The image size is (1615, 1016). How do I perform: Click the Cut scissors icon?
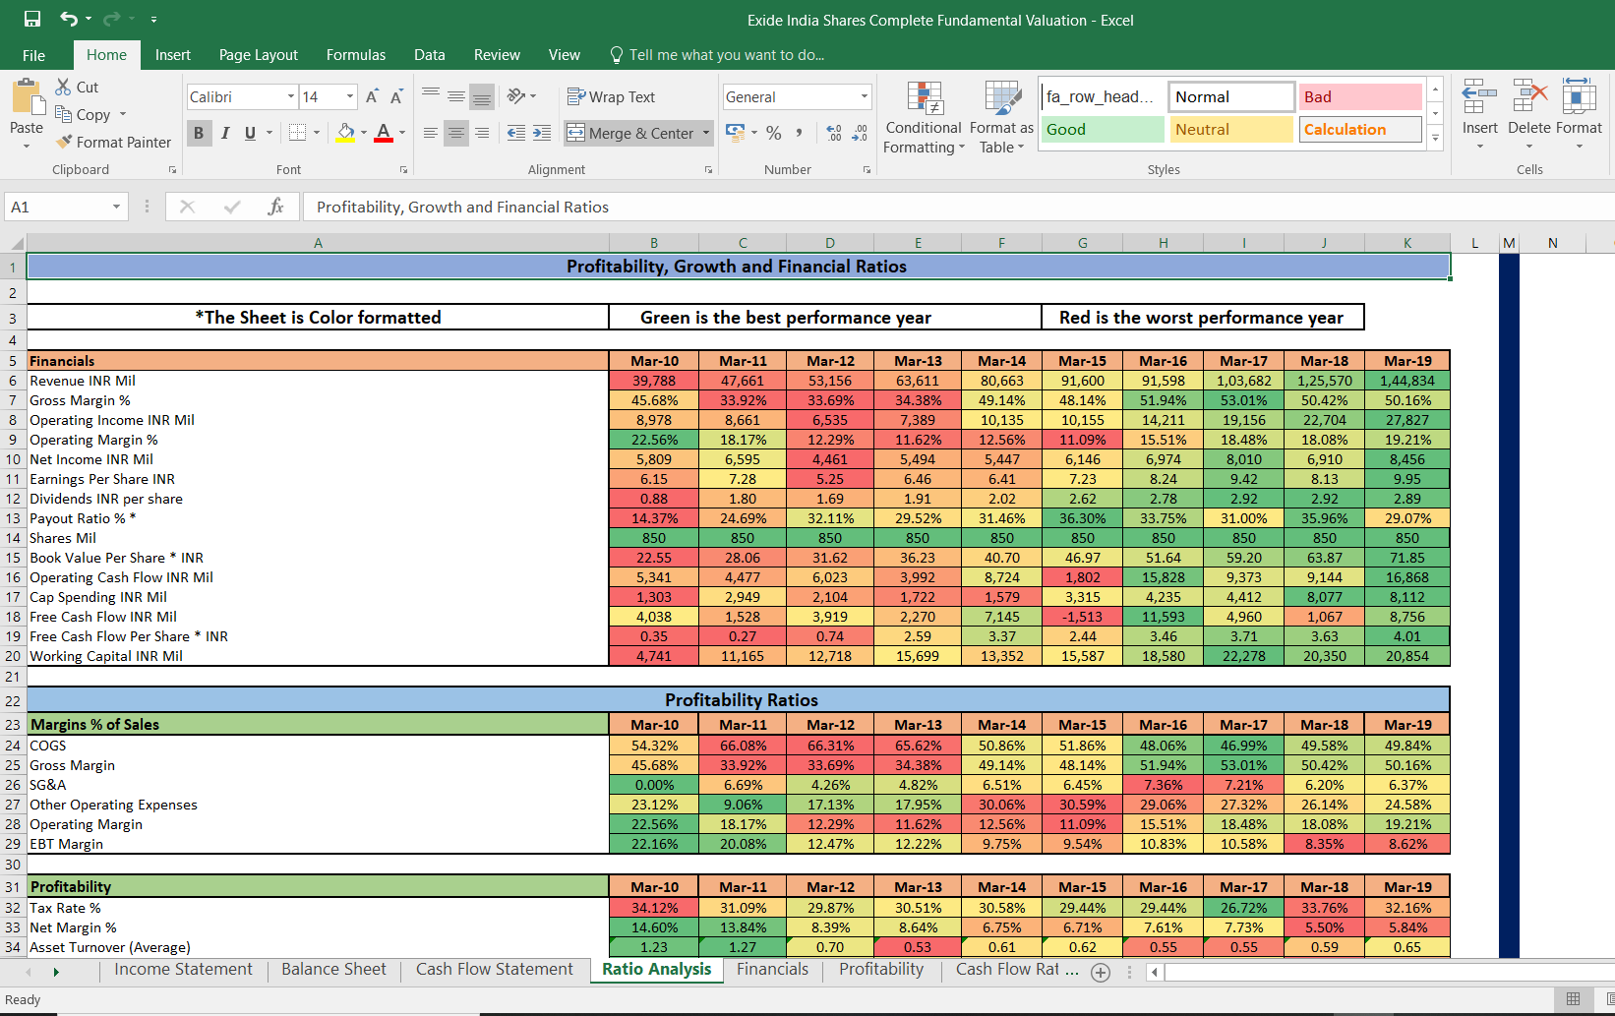click(x=64, y=87)
